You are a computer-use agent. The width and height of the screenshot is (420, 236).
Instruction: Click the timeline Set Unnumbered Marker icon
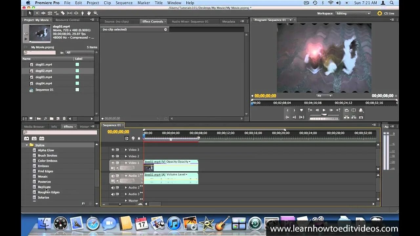(139, 138)
